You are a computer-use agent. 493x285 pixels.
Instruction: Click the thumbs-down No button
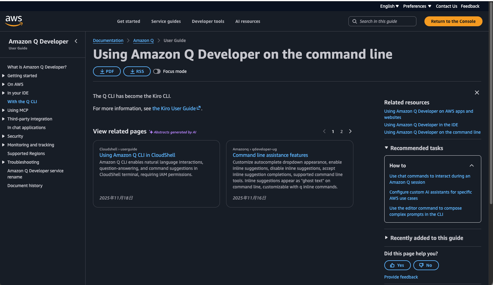426,265
